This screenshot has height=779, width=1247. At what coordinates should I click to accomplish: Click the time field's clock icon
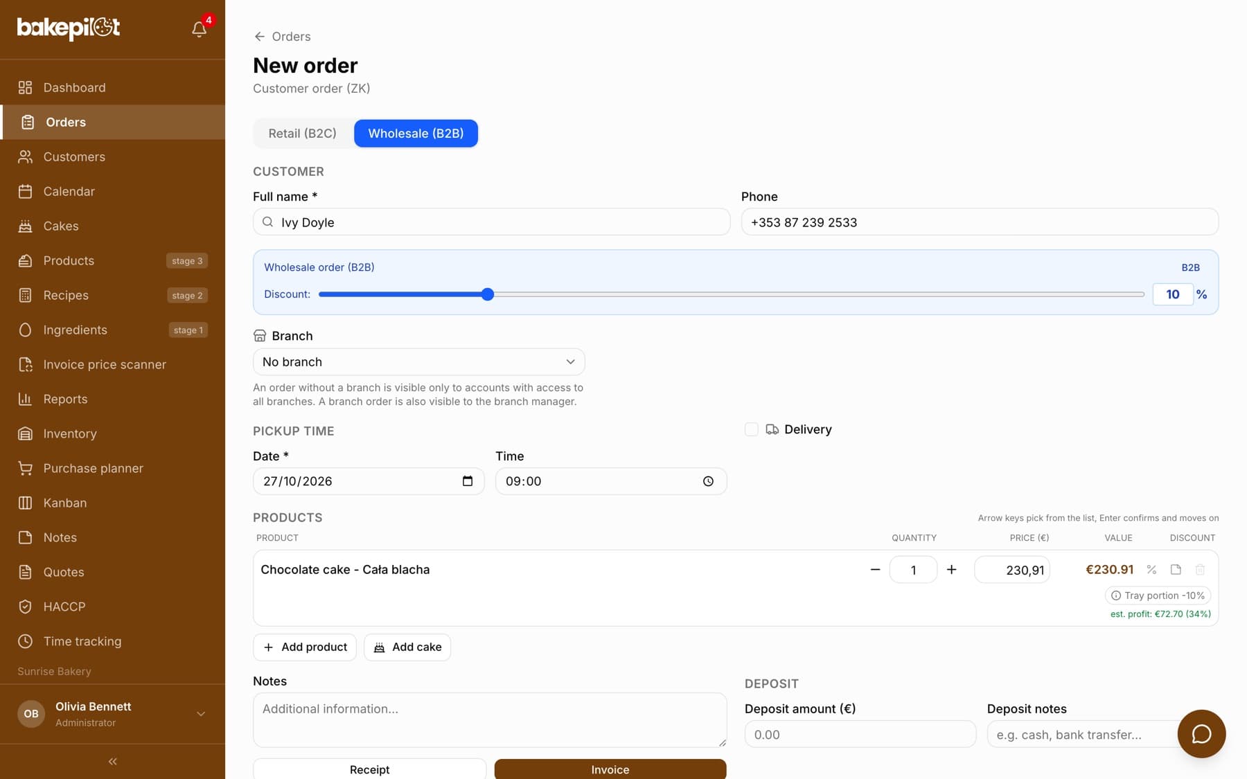pyautogui.click(x=708, y=481)
